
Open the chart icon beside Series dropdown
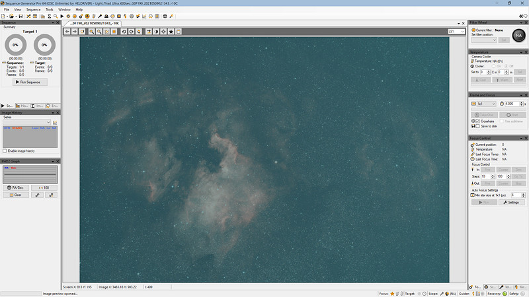pyautogui.click(x=55, y=122)
